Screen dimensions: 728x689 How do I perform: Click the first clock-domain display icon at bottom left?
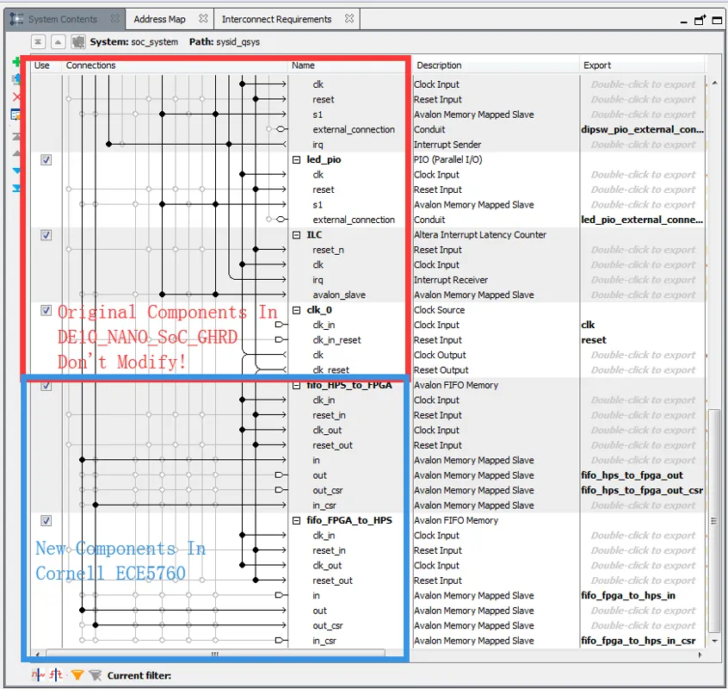tap(38, 675)
